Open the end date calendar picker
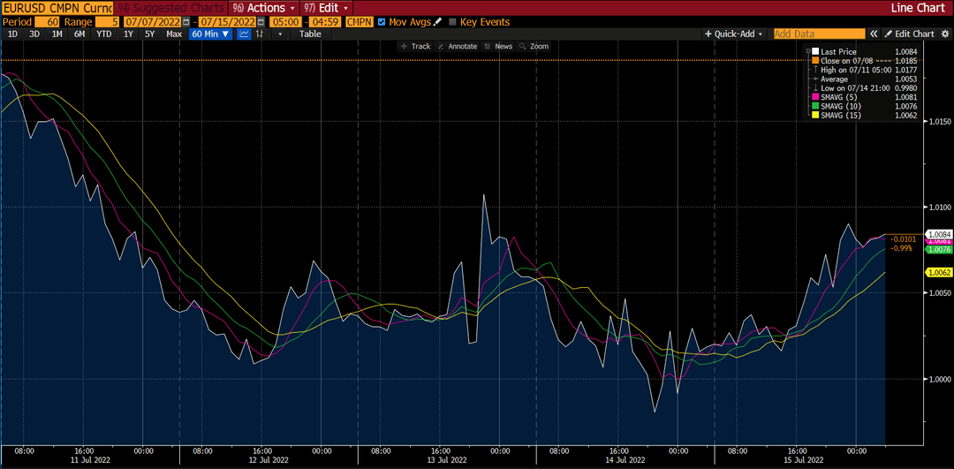Viewport: 954px width, 469px height. pos(261,22)
